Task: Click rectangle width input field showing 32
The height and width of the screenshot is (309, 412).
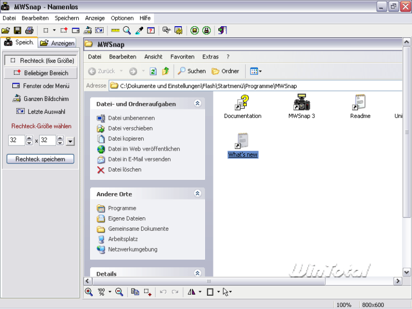Action: 17,140
